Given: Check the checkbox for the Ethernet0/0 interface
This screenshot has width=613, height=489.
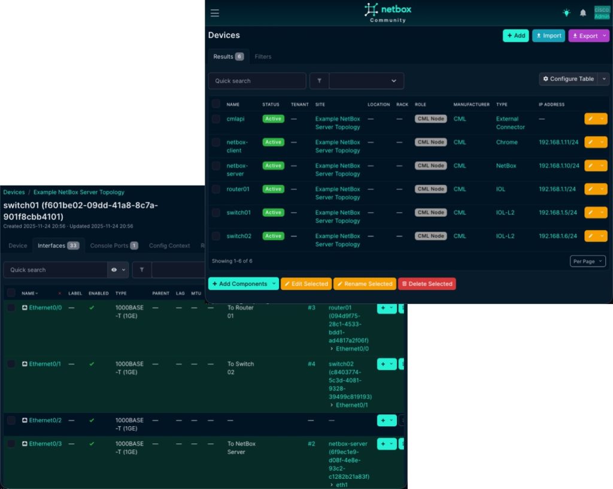Looking at the screenshot, I should tap(10, 308).
